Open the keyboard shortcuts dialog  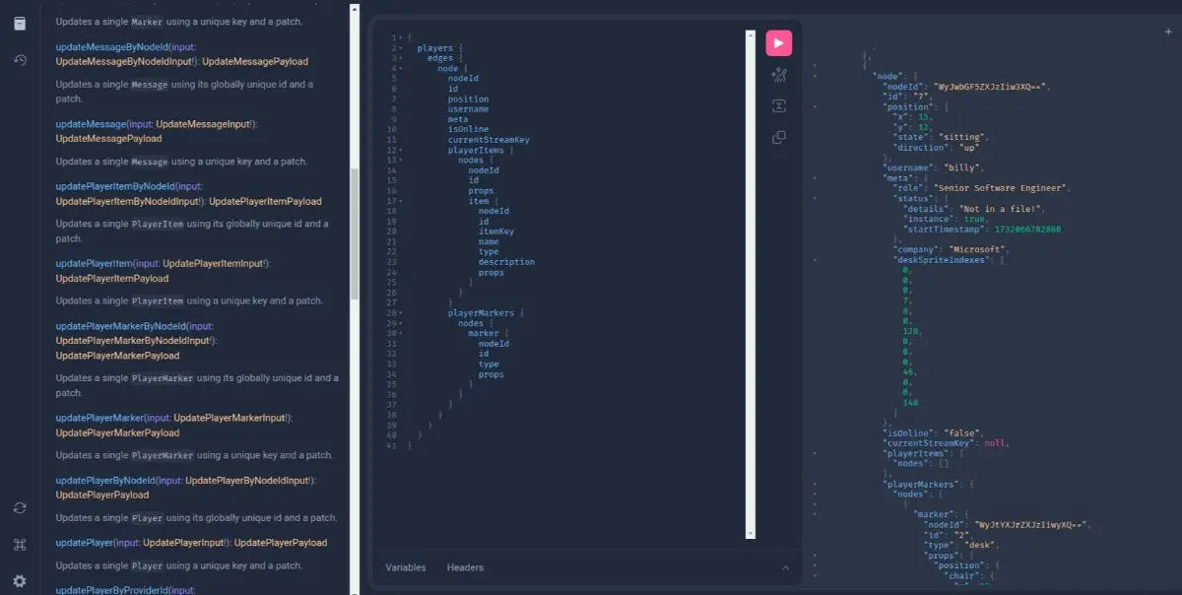tap(20, 545)
